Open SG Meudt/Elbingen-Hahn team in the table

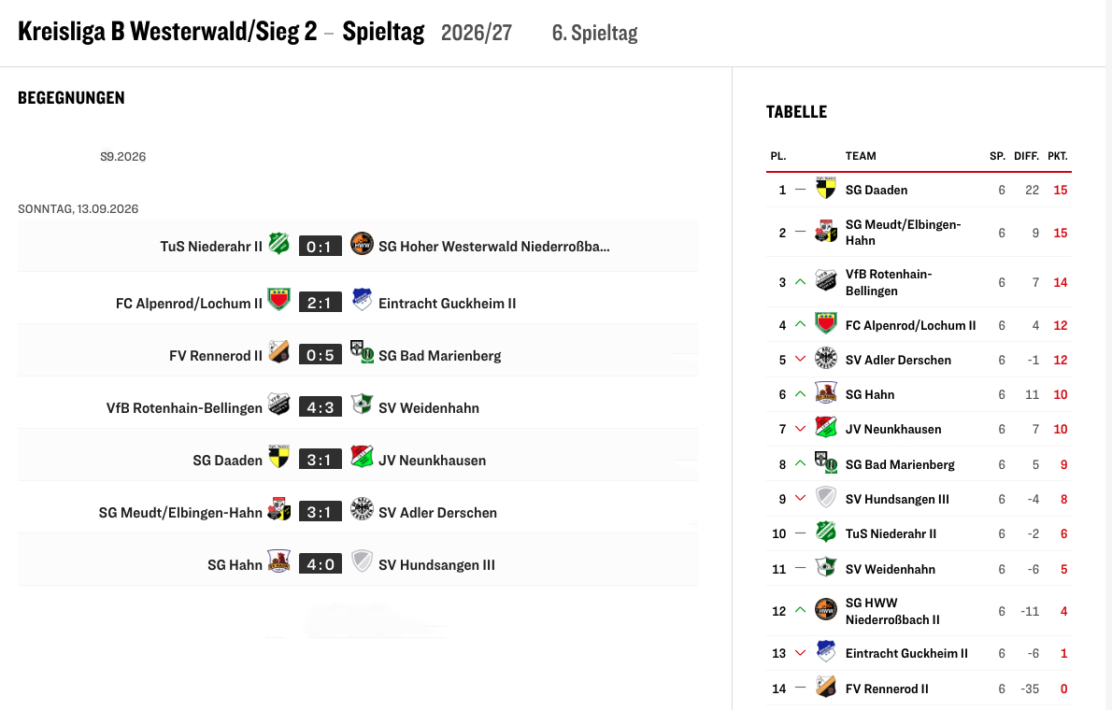(903, 233)
